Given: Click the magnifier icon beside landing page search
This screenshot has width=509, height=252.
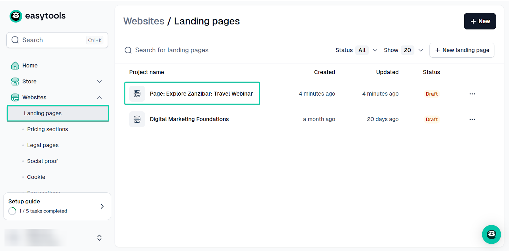Looking at the screenshot, I should [128, 50].
